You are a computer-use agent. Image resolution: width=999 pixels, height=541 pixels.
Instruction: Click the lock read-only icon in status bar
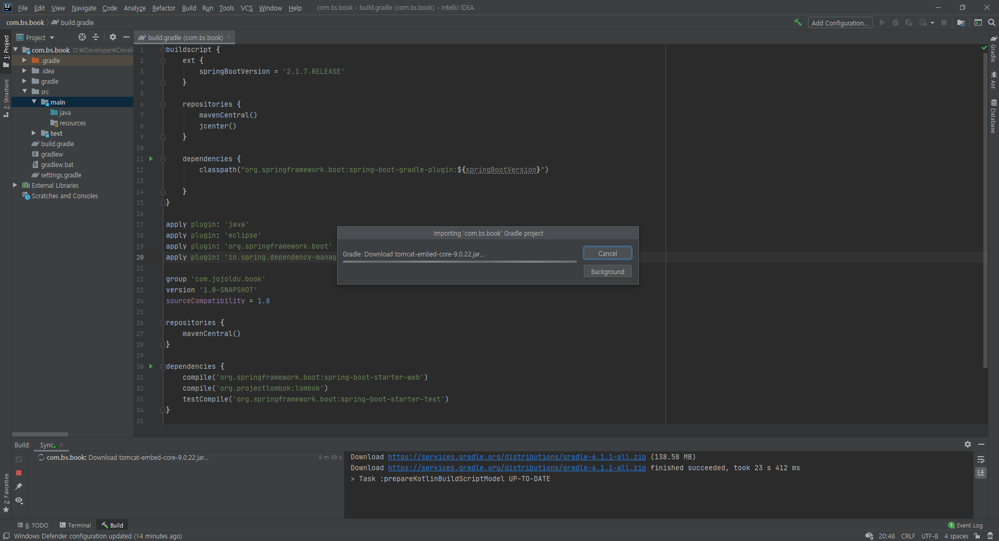click(x=977, y=536)
